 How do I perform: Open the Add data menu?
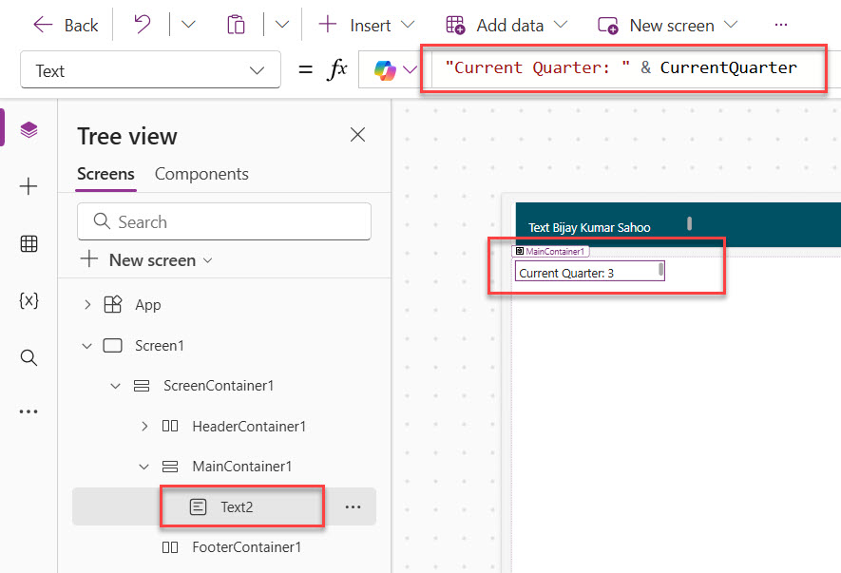pyautogui.click(x=507, y=26)
